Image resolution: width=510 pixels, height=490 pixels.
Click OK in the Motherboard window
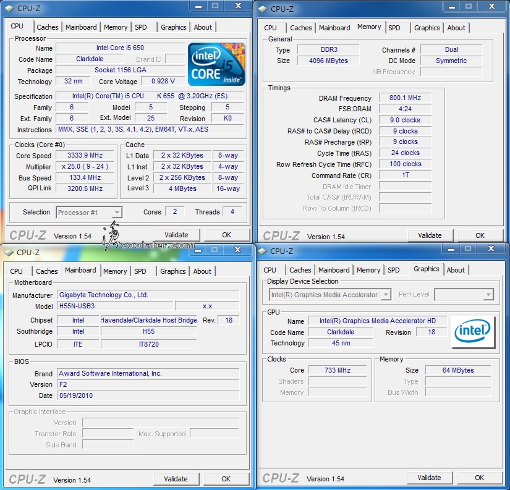[226, 479]
